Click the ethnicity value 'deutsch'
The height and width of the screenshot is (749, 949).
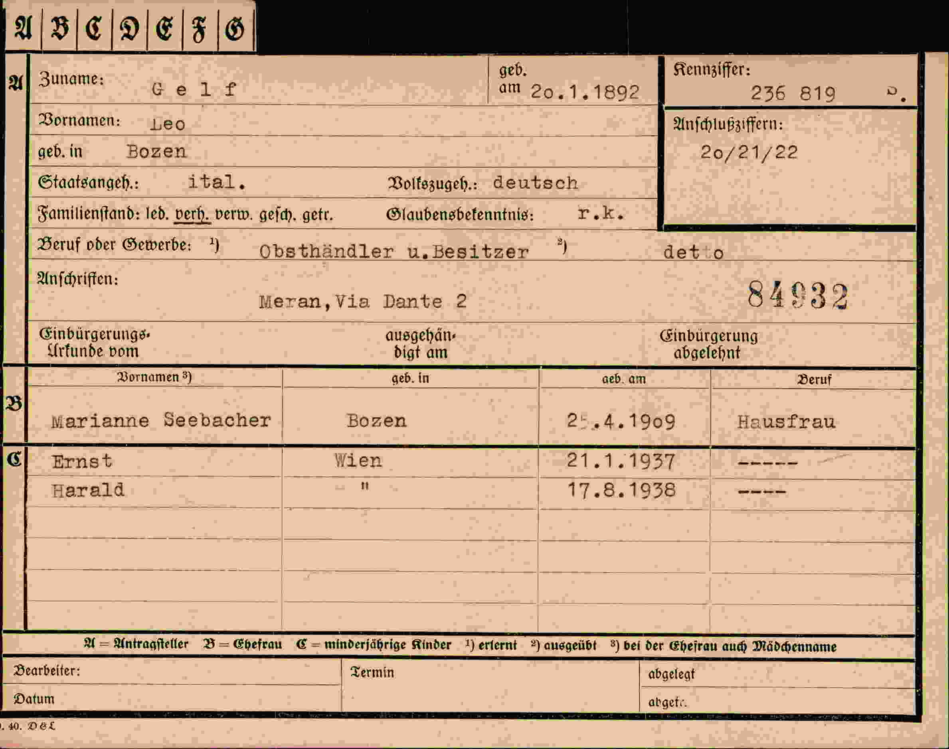click(x=536, y=183)
